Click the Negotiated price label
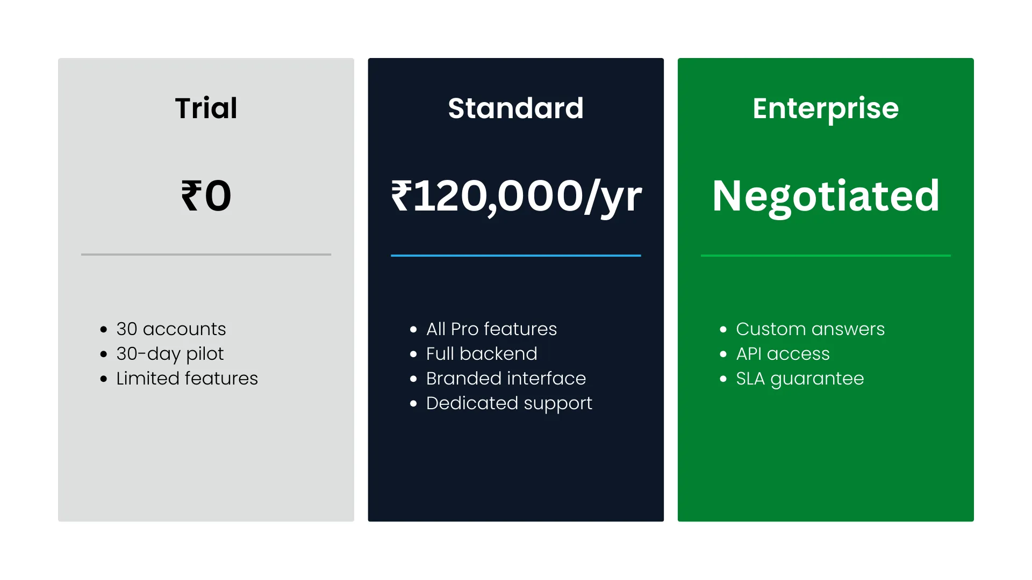The image size is (1032, 580). 826,196
